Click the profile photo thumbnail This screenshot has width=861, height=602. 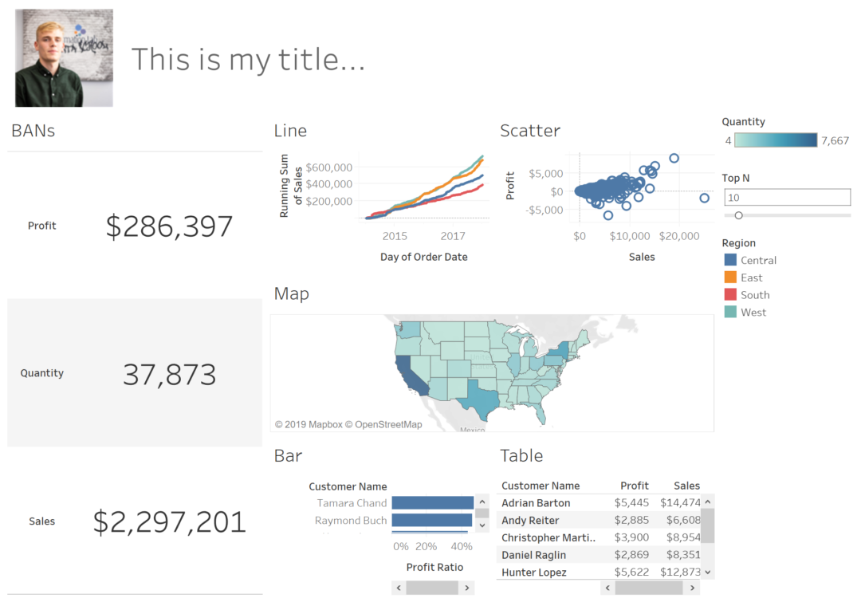pos(64,58)
